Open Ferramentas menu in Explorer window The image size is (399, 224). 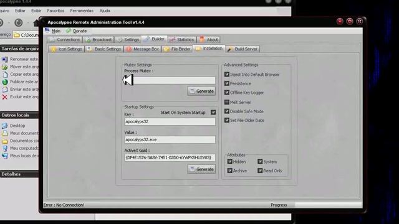tap(82, 11)
